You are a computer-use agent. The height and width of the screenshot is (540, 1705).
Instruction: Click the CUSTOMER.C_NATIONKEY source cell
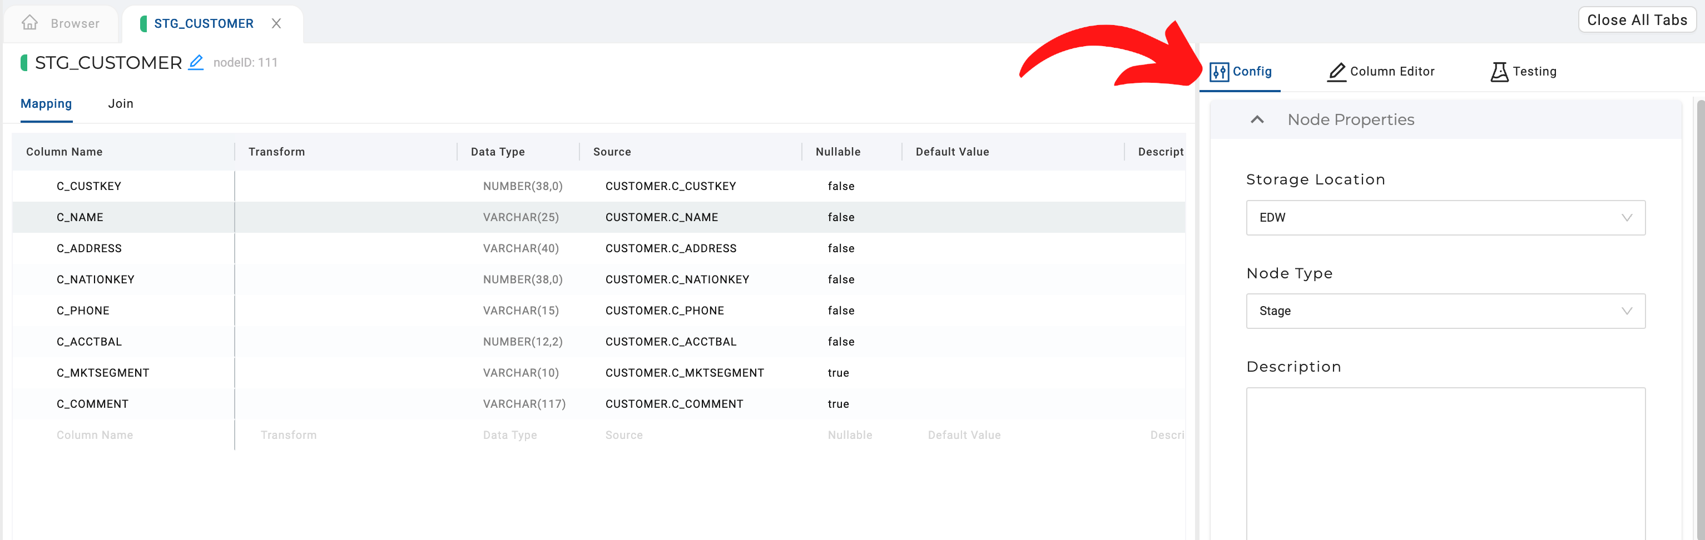click(x=677, y=279)
